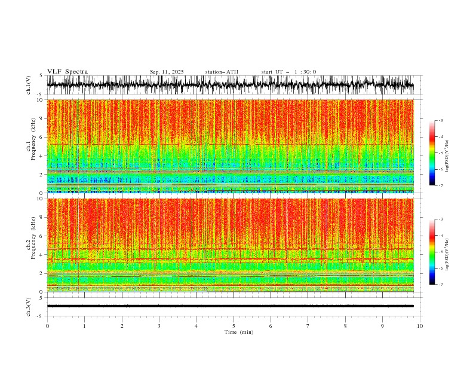Click the ch.1 voltage waveform trace
473x366 pixels.
click(230, 85)
